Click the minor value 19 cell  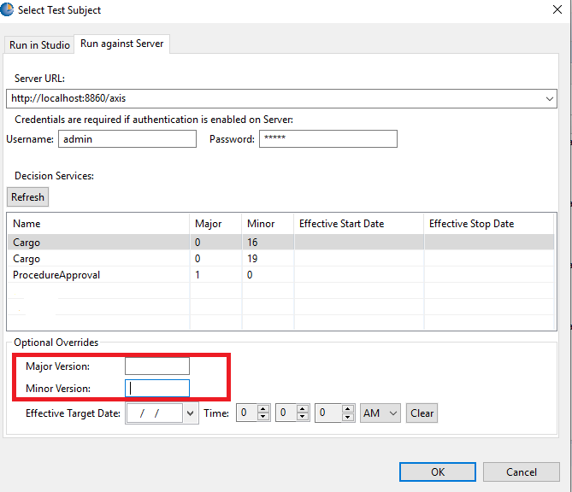(x=268, y=259)
